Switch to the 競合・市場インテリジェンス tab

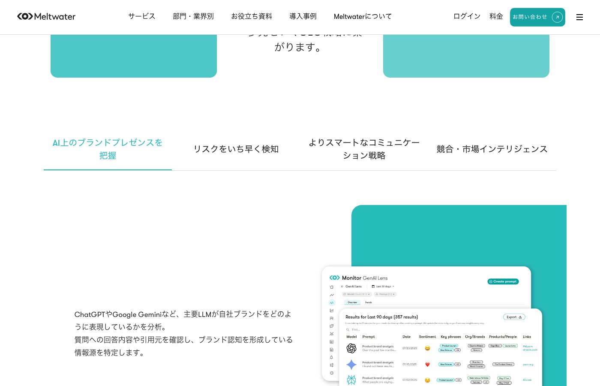[492, 149]
